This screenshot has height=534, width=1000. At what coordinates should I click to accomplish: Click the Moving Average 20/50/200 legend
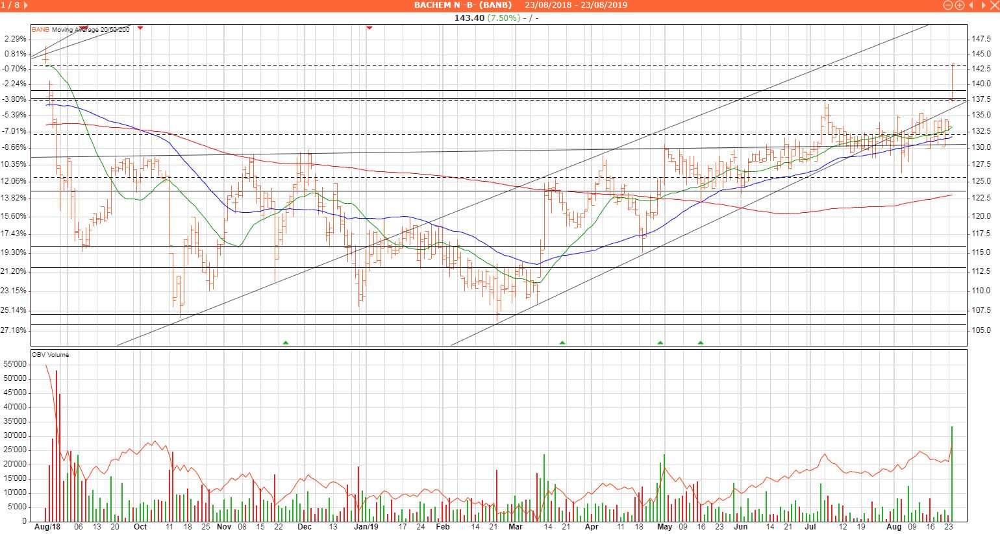90,30
